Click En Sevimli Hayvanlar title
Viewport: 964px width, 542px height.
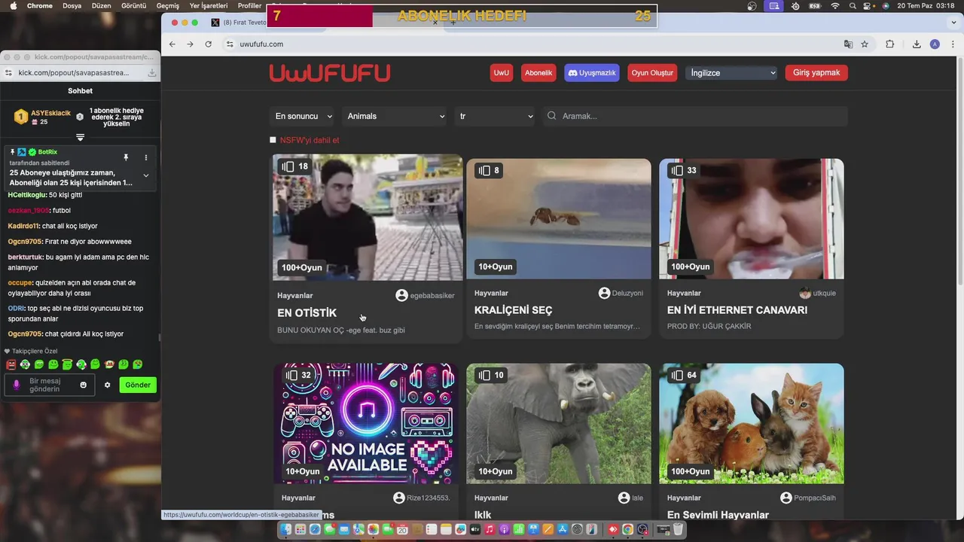pos(718,515)
